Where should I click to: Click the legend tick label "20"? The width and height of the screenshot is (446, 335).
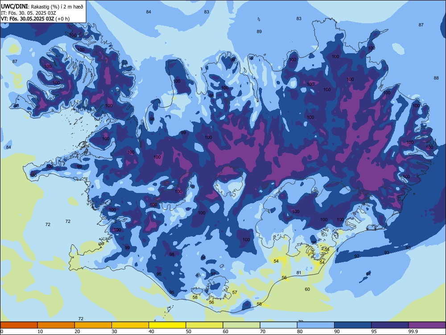[x=77, y=331]
